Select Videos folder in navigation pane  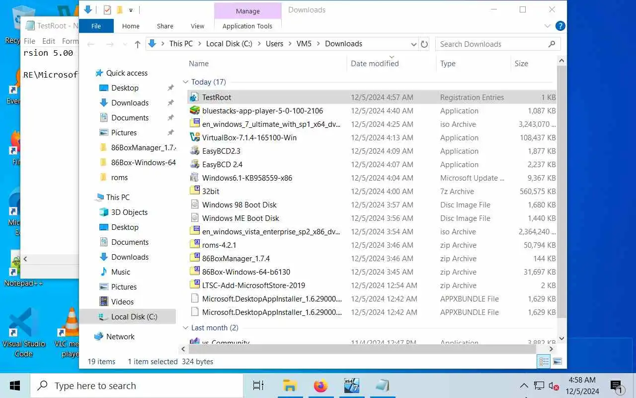(x=122, y=302)
